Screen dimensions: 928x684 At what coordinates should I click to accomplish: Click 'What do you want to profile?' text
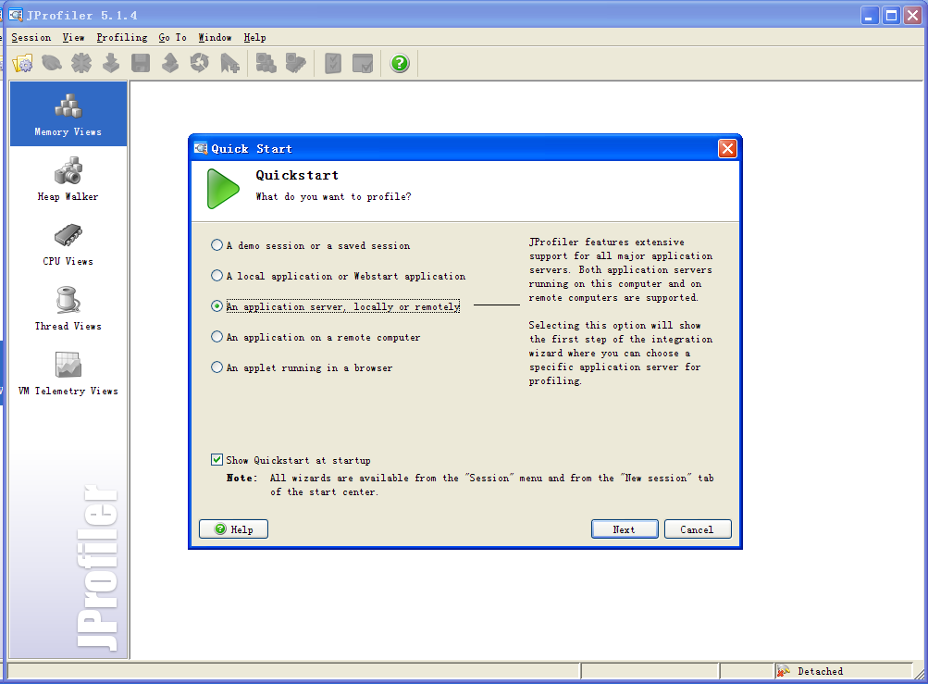click(333, 196)
